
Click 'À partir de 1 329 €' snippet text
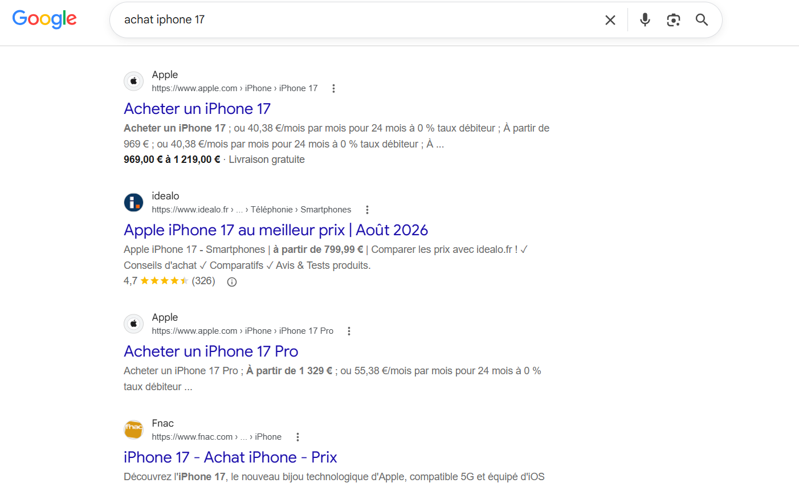[290, 371]
